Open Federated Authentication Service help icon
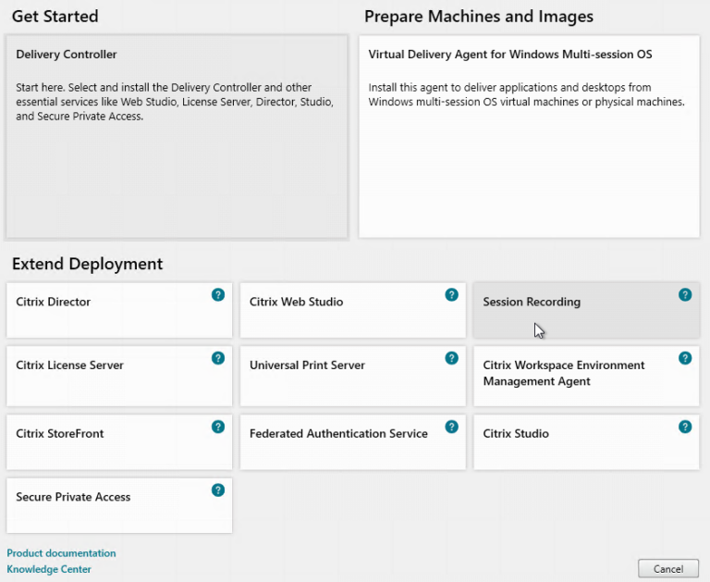The width and height of the screenshot is (710, 582). click(451, 427)
